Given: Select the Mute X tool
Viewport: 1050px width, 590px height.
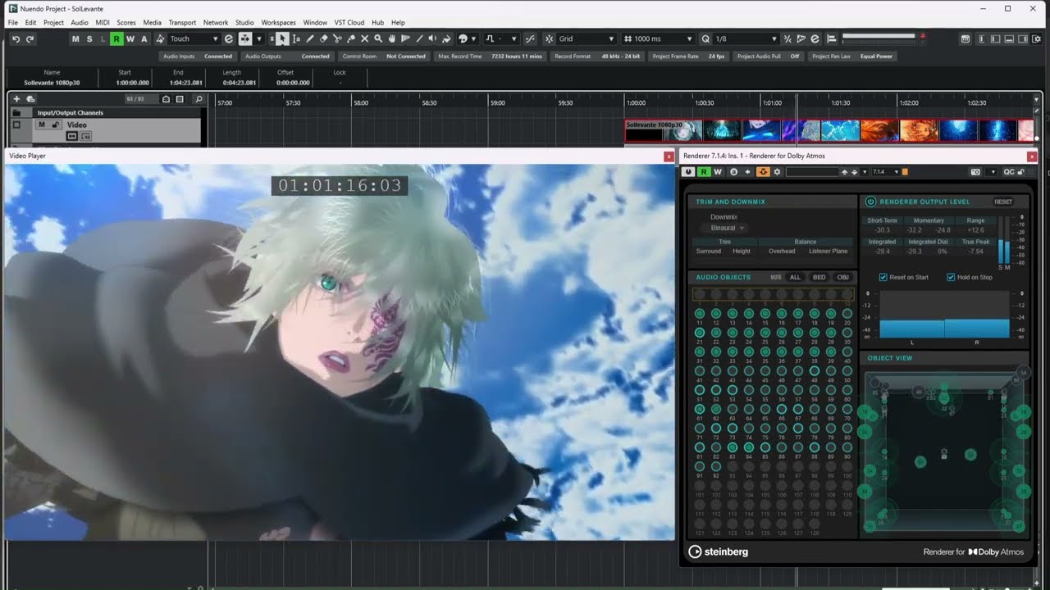Looking at the screenshot, I should (x=365, y=39).
